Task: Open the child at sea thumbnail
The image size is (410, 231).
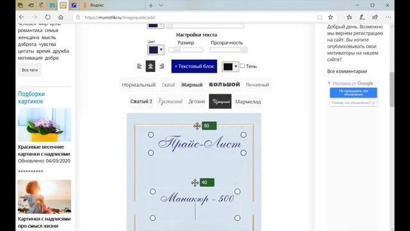Action: click(x=44, y=196)
